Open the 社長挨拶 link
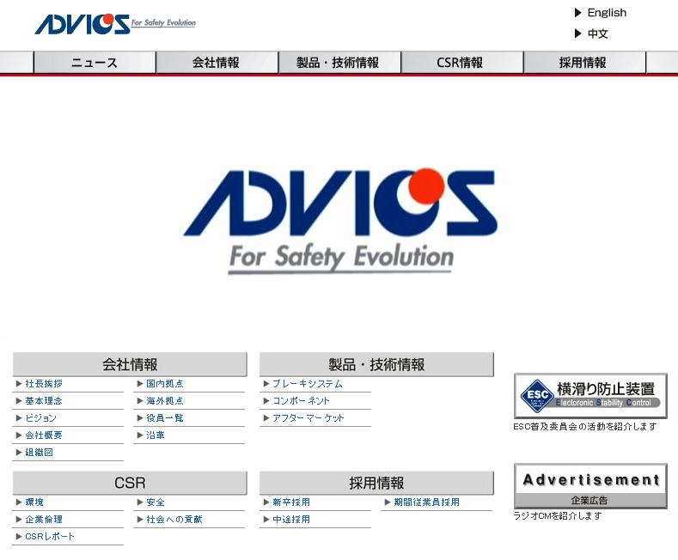The height and width of the screenshot is (560, 678). (44, 384)
